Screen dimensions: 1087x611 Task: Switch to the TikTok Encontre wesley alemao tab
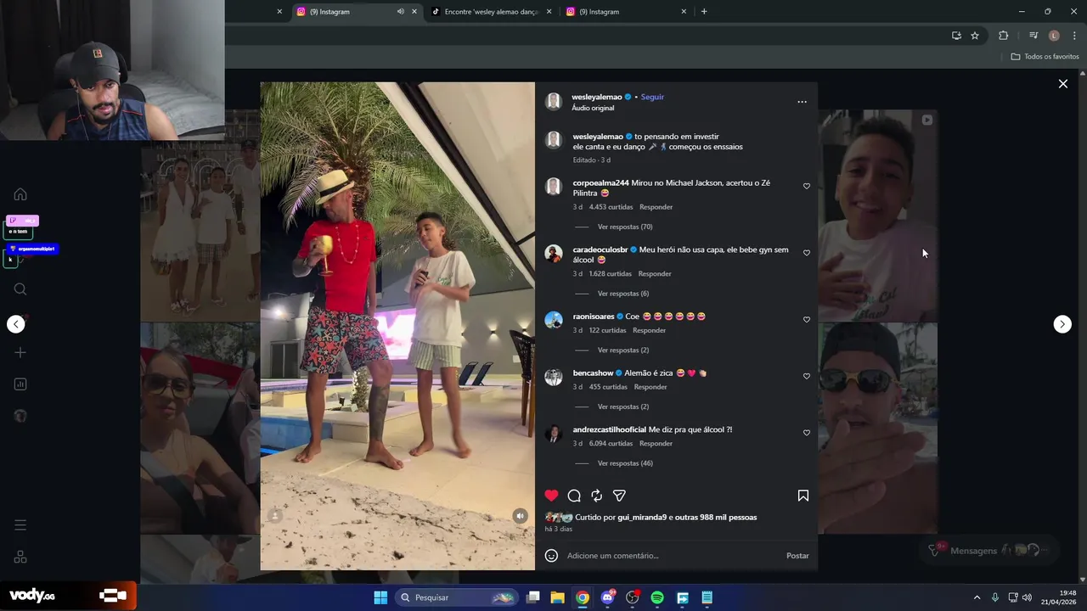(492, 12)
